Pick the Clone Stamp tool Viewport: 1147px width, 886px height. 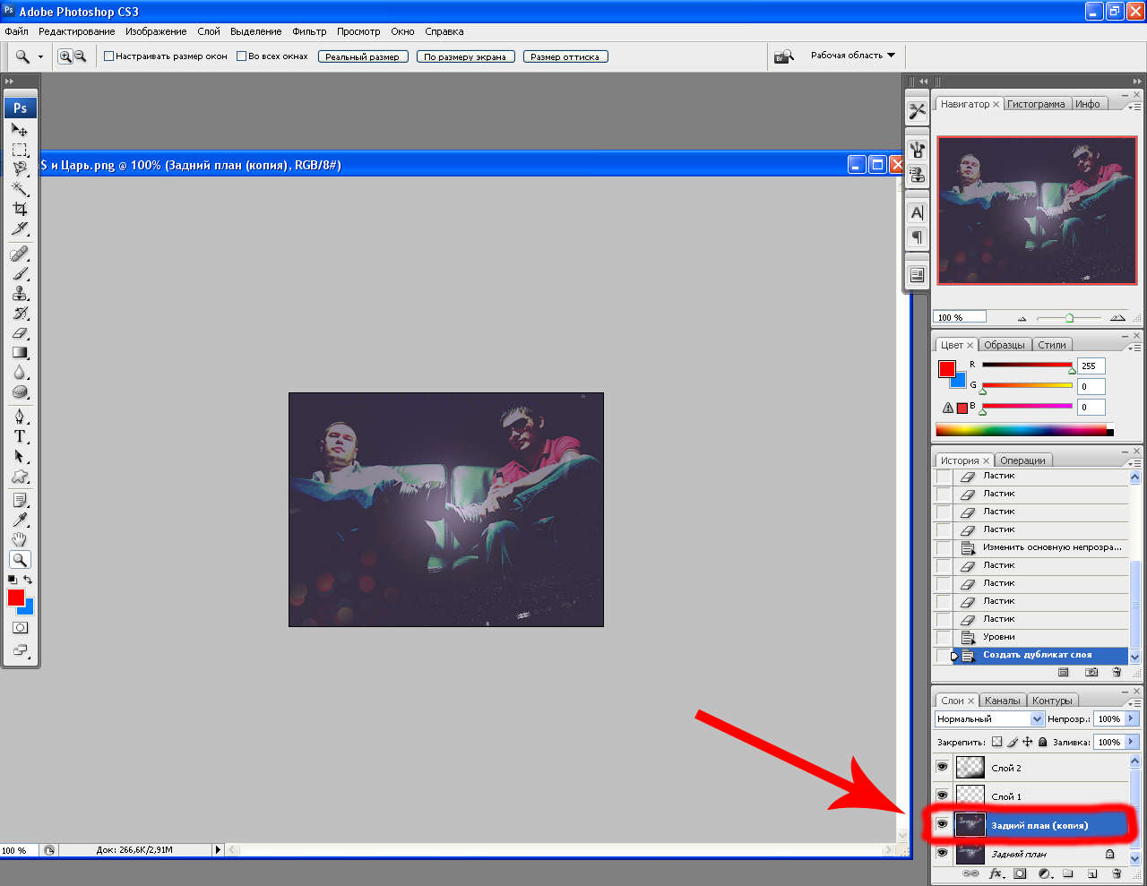coord(20,294)
